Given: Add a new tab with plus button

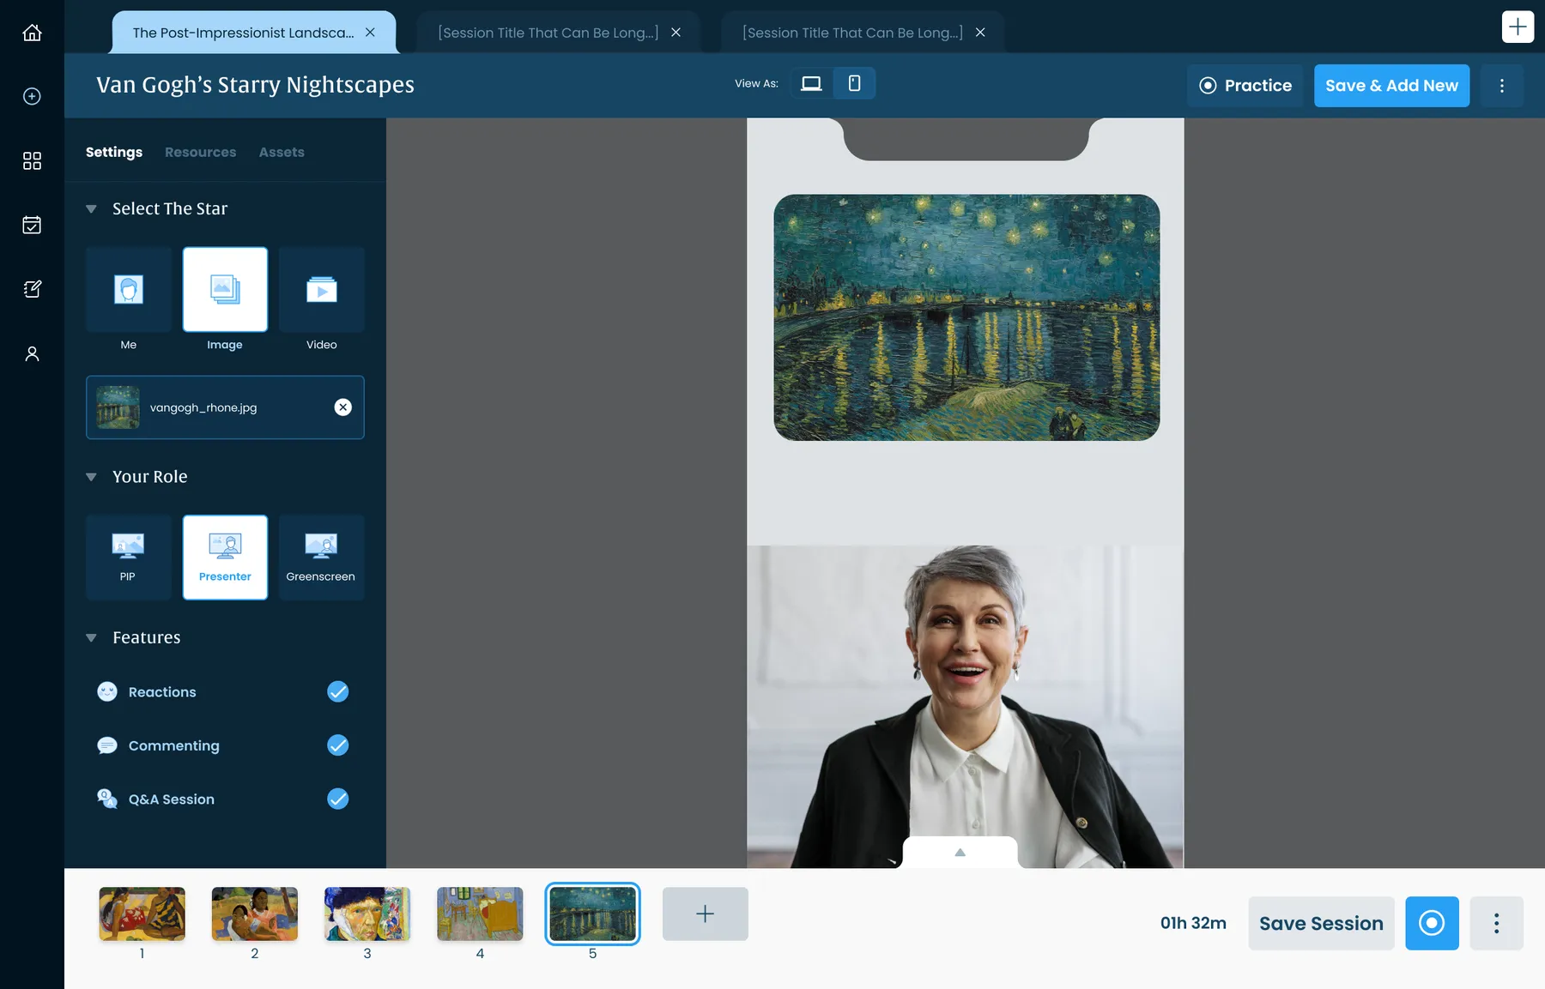Looking at the screenshot, I should (x=1518, y=27).
